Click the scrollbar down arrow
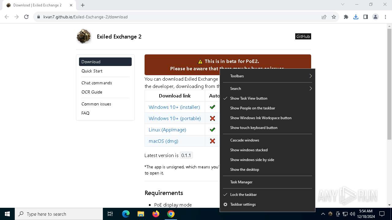 click(x=389, y=205)
